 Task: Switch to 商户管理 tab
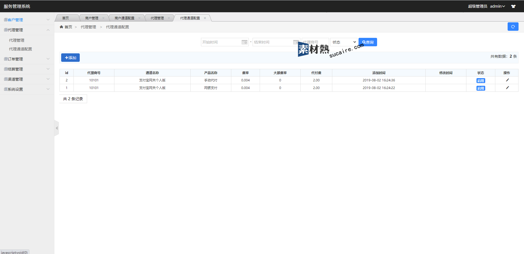[92, 18]
